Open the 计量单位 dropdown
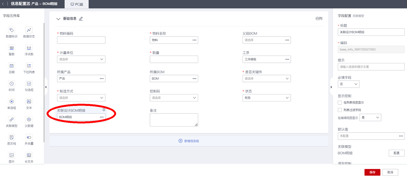Screen dimensions: 407x178 [81, 59]
